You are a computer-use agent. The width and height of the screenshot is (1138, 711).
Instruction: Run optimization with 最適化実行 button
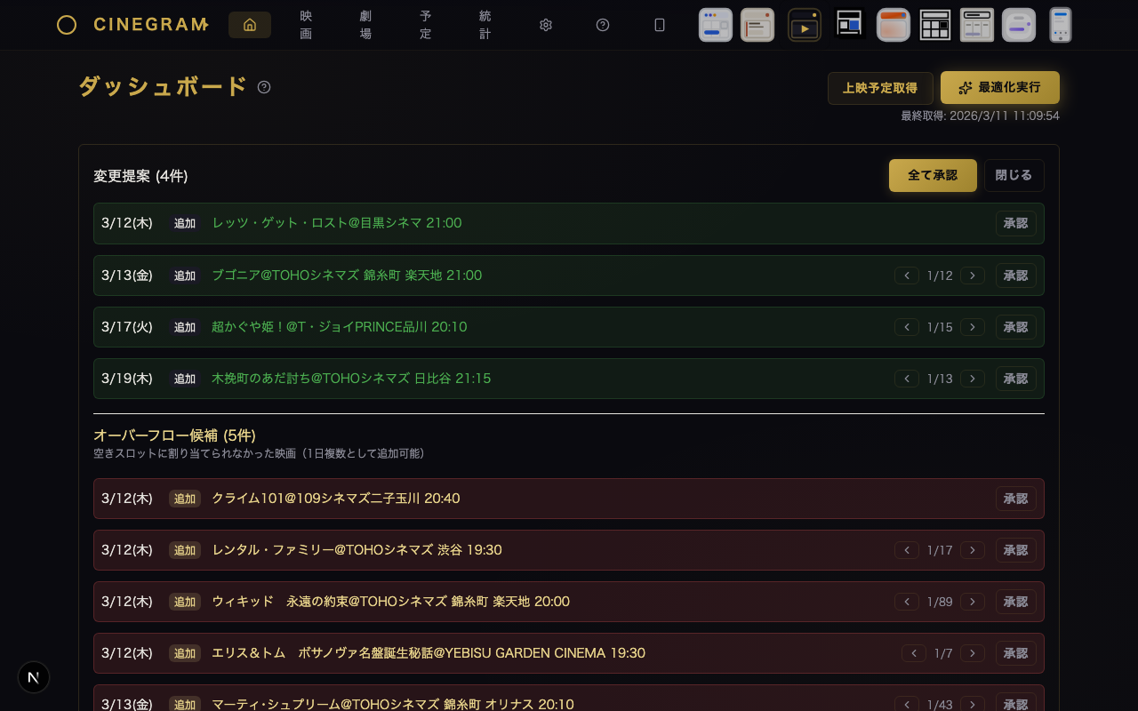pyautogui.click(x=1000, y=88)
